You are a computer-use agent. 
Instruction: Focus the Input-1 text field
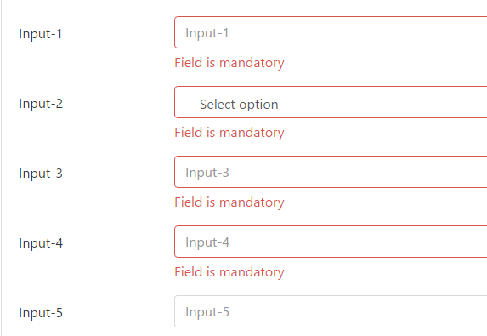331,32
